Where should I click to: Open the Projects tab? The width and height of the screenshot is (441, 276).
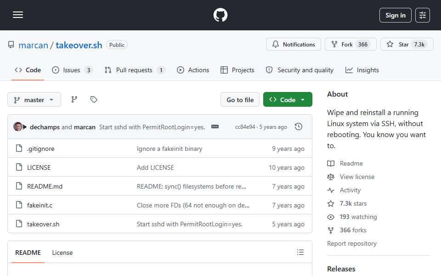click(237, 70)
